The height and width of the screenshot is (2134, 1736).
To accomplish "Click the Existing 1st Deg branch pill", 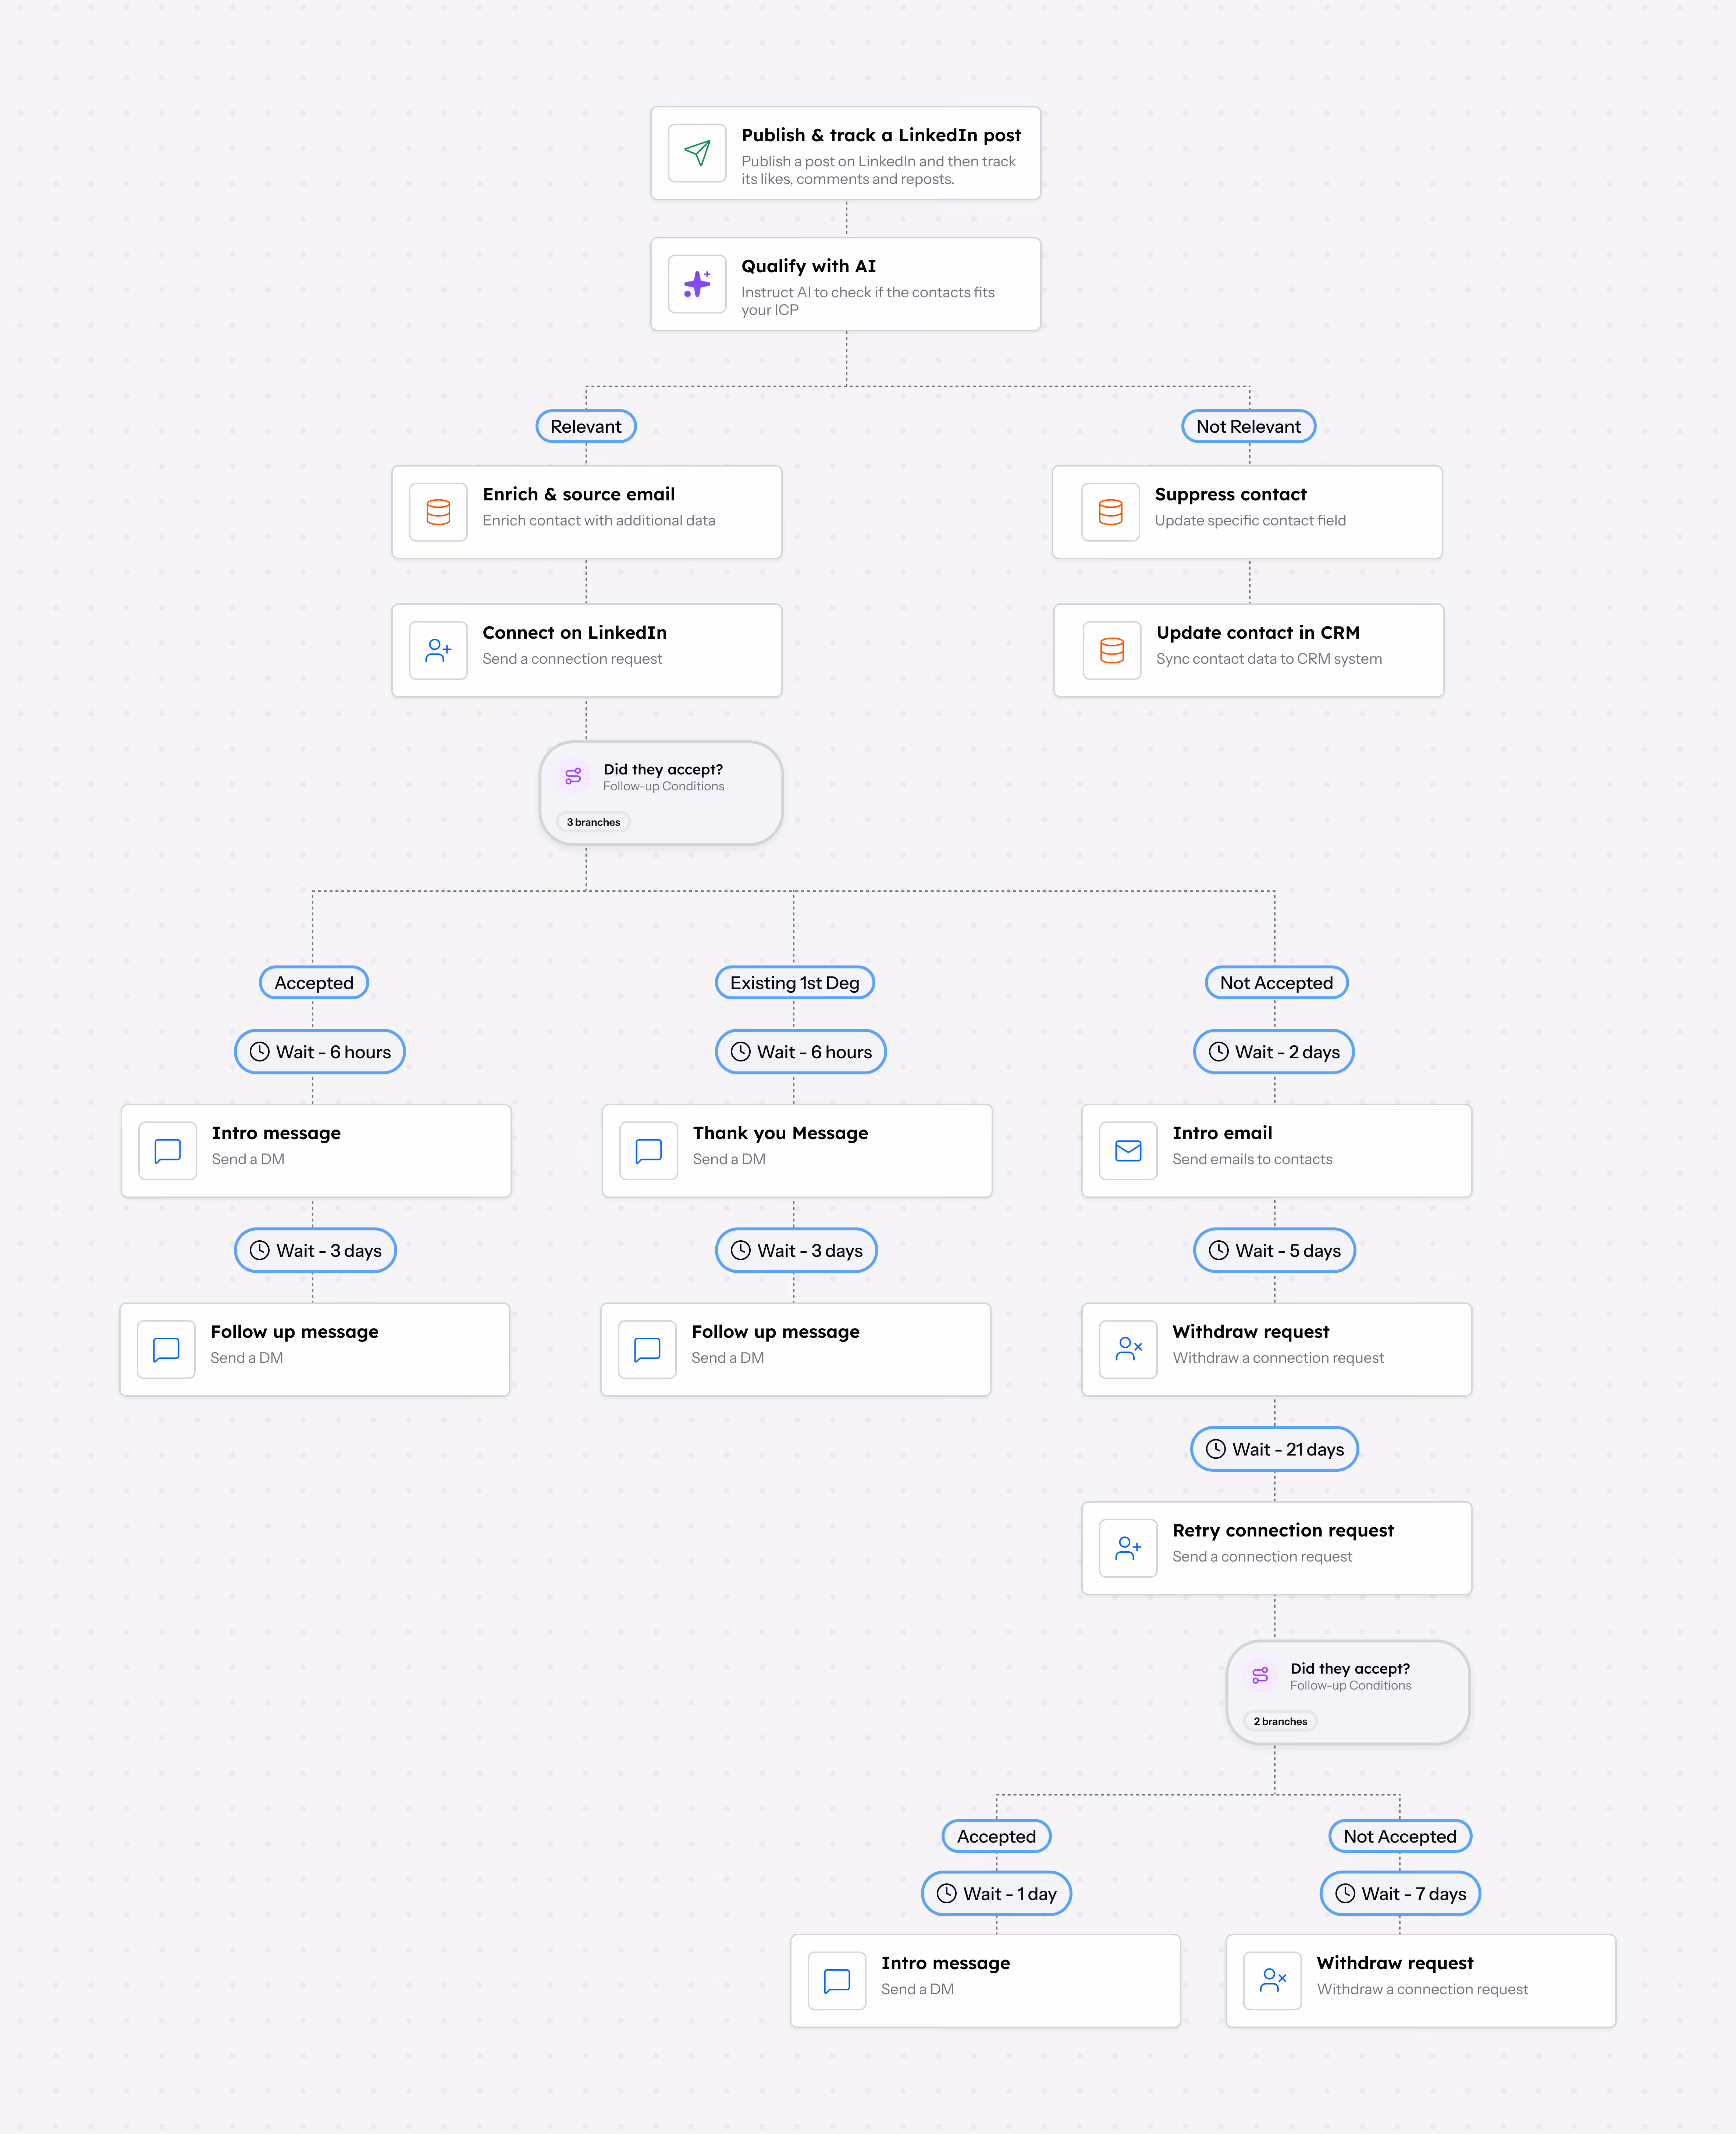I will coord(795,982).
